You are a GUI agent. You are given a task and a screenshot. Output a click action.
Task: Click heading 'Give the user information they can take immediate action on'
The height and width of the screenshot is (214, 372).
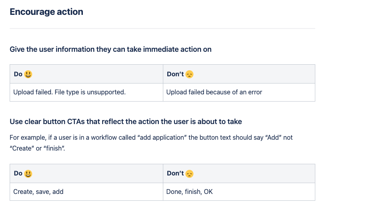point(111,49)
